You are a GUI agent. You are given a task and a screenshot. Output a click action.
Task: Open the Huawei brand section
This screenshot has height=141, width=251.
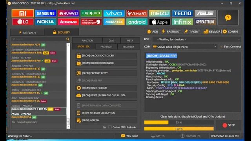(x=68, y=13)
